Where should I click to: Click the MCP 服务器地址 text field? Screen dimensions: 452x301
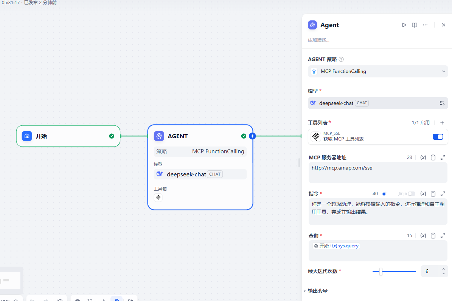point(377,173)
